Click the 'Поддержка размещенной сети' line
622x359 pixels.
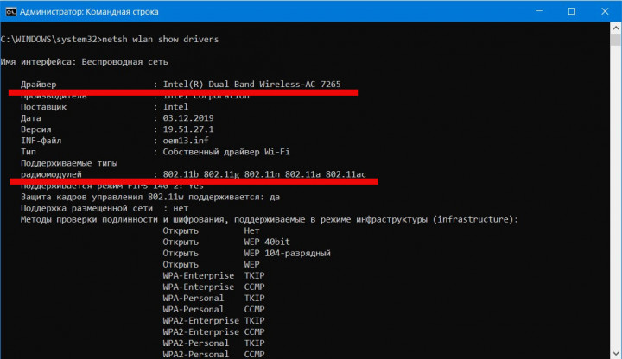pyautogui.click(x=105, y=208)
